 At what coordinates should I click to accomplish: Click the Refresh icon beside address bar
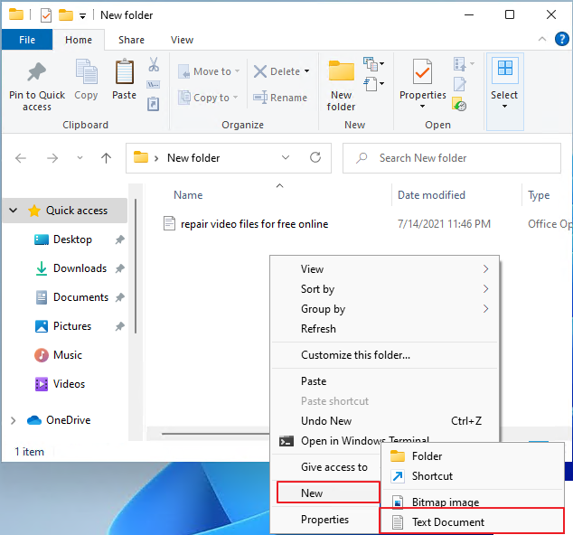point(315,157)
